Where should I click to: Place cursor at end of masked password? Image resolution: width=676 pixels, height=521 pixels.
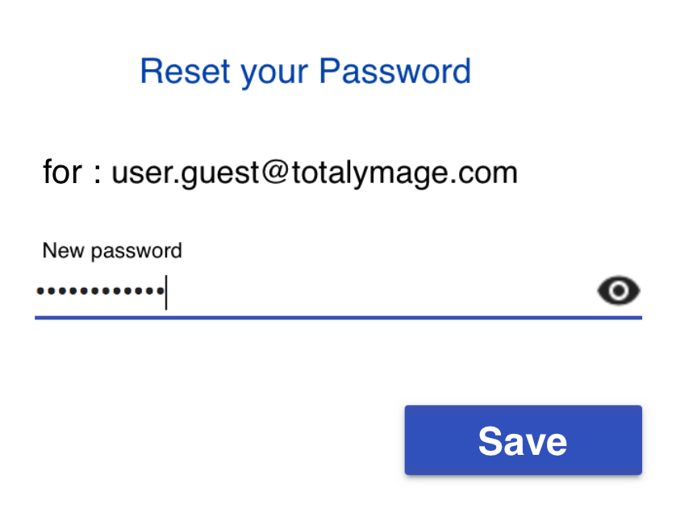[x=166, y=292]
